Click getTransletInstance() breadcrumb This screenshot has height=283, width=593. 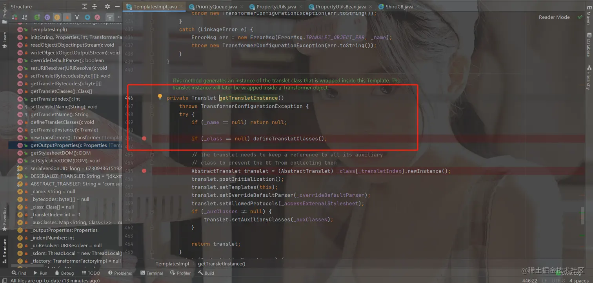coord(222,264)
